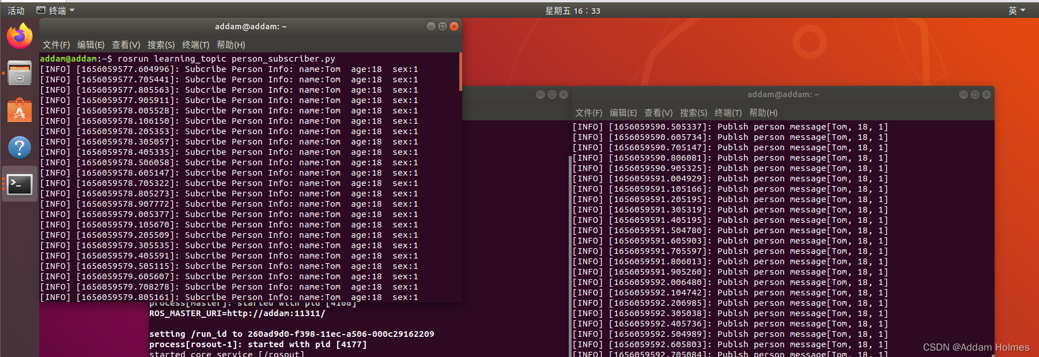1039x357 pixels.
Task: Launch Ubuntu Software from the dock
Action: (x=20, y=111)
